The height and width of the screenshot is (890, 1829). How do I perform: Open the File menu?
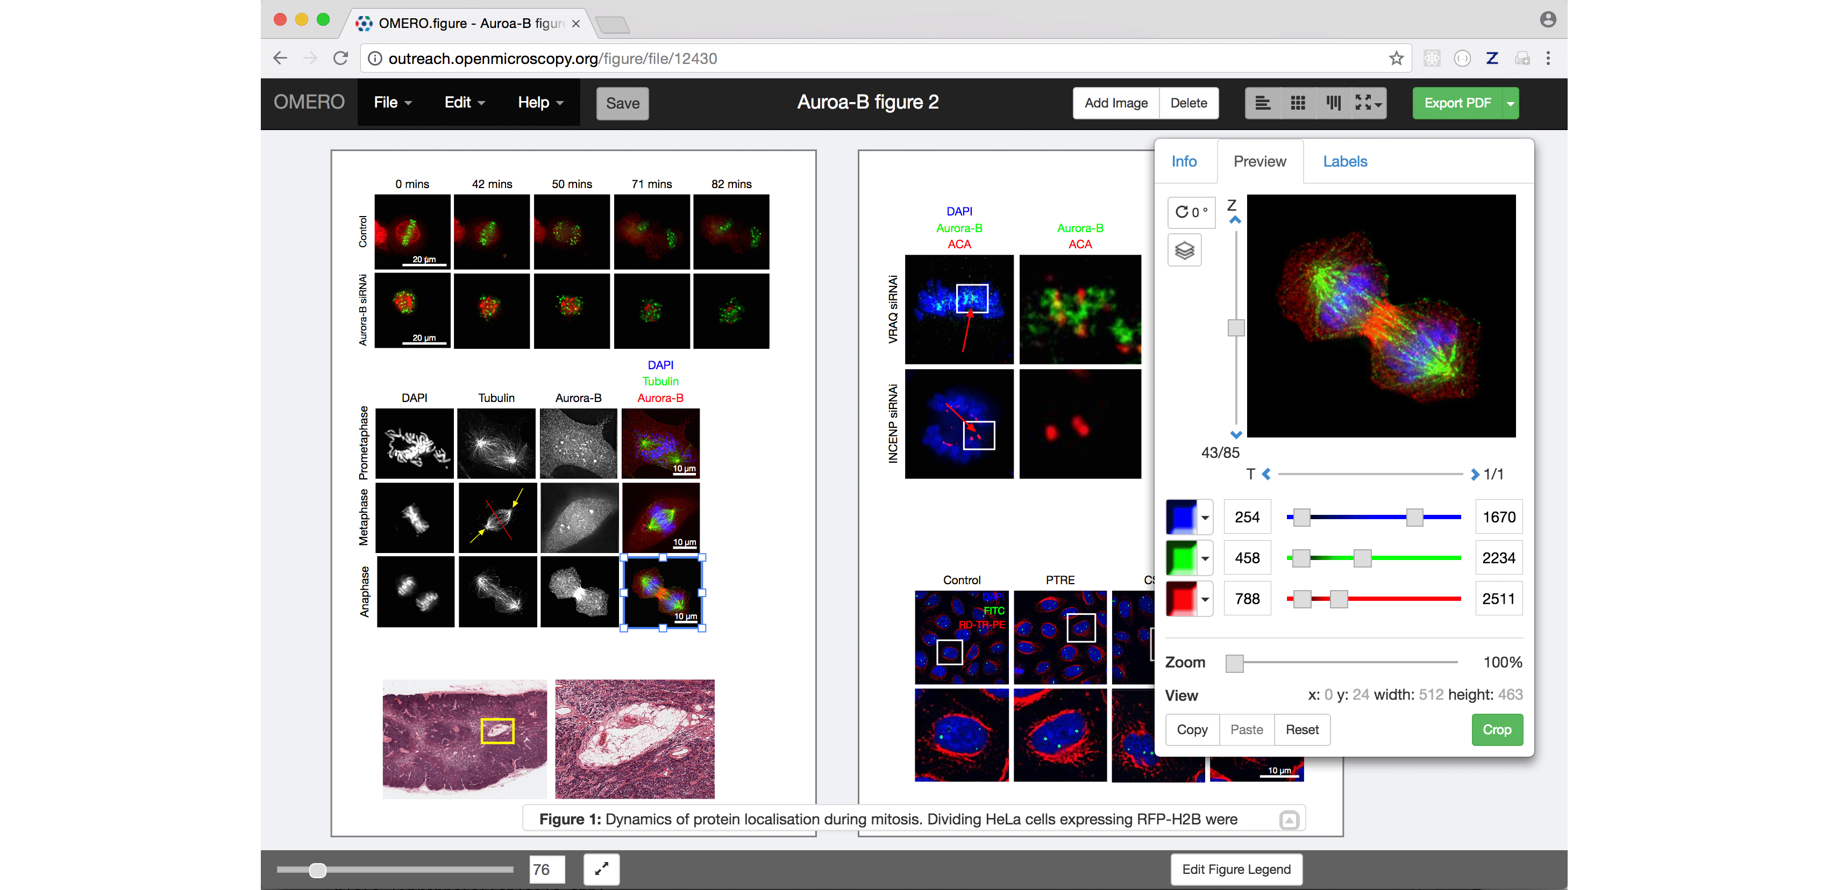click(x=392, y=102)
